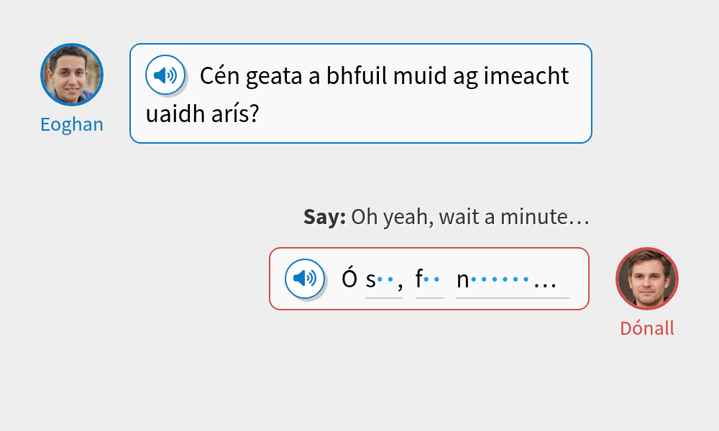Click Eoghan's message bubble
719x431 pixels.
coord(359,93)
